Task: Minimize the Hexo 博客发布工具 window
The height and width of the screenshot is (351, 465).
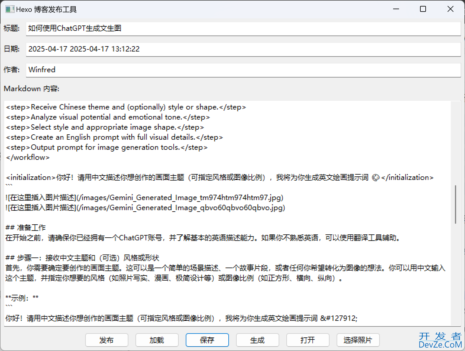Action: click(x=396, y=9)
